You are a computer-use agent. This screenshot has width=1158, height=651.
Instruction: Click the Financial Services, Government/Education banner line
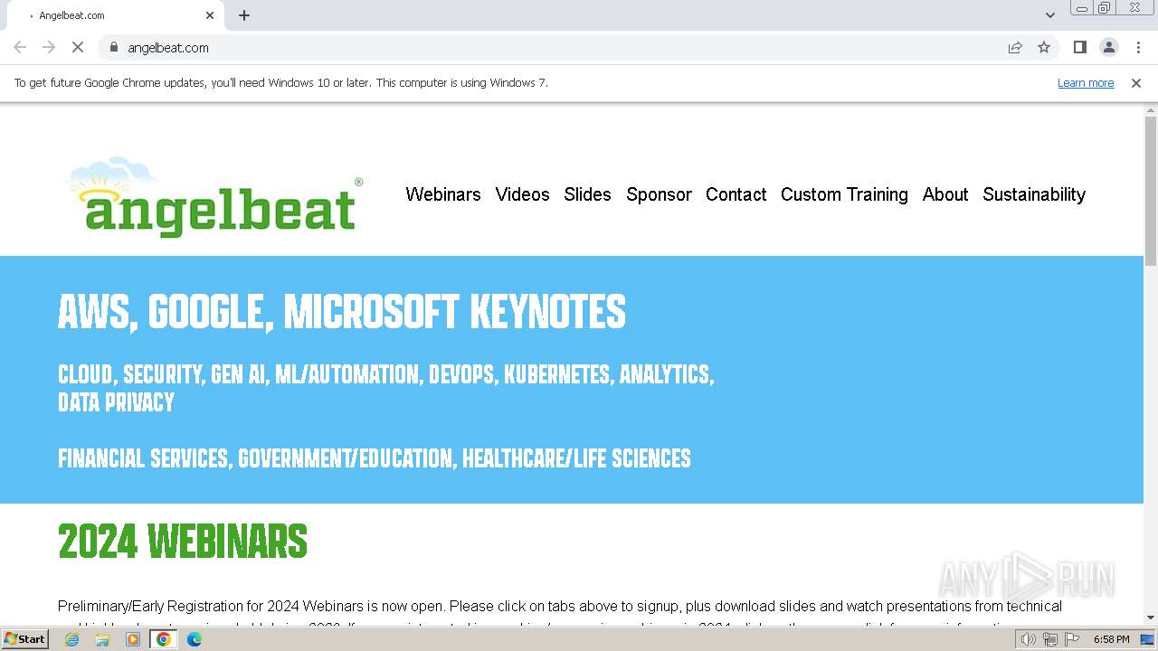375,458
